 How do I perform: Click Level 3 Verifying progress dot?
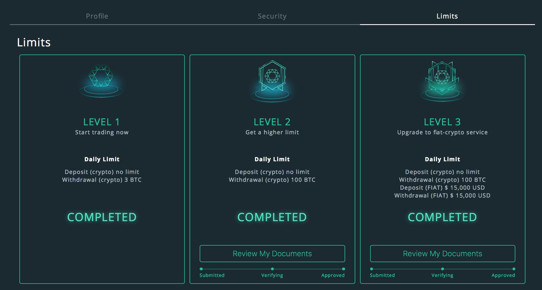click(x=443, y=269)
